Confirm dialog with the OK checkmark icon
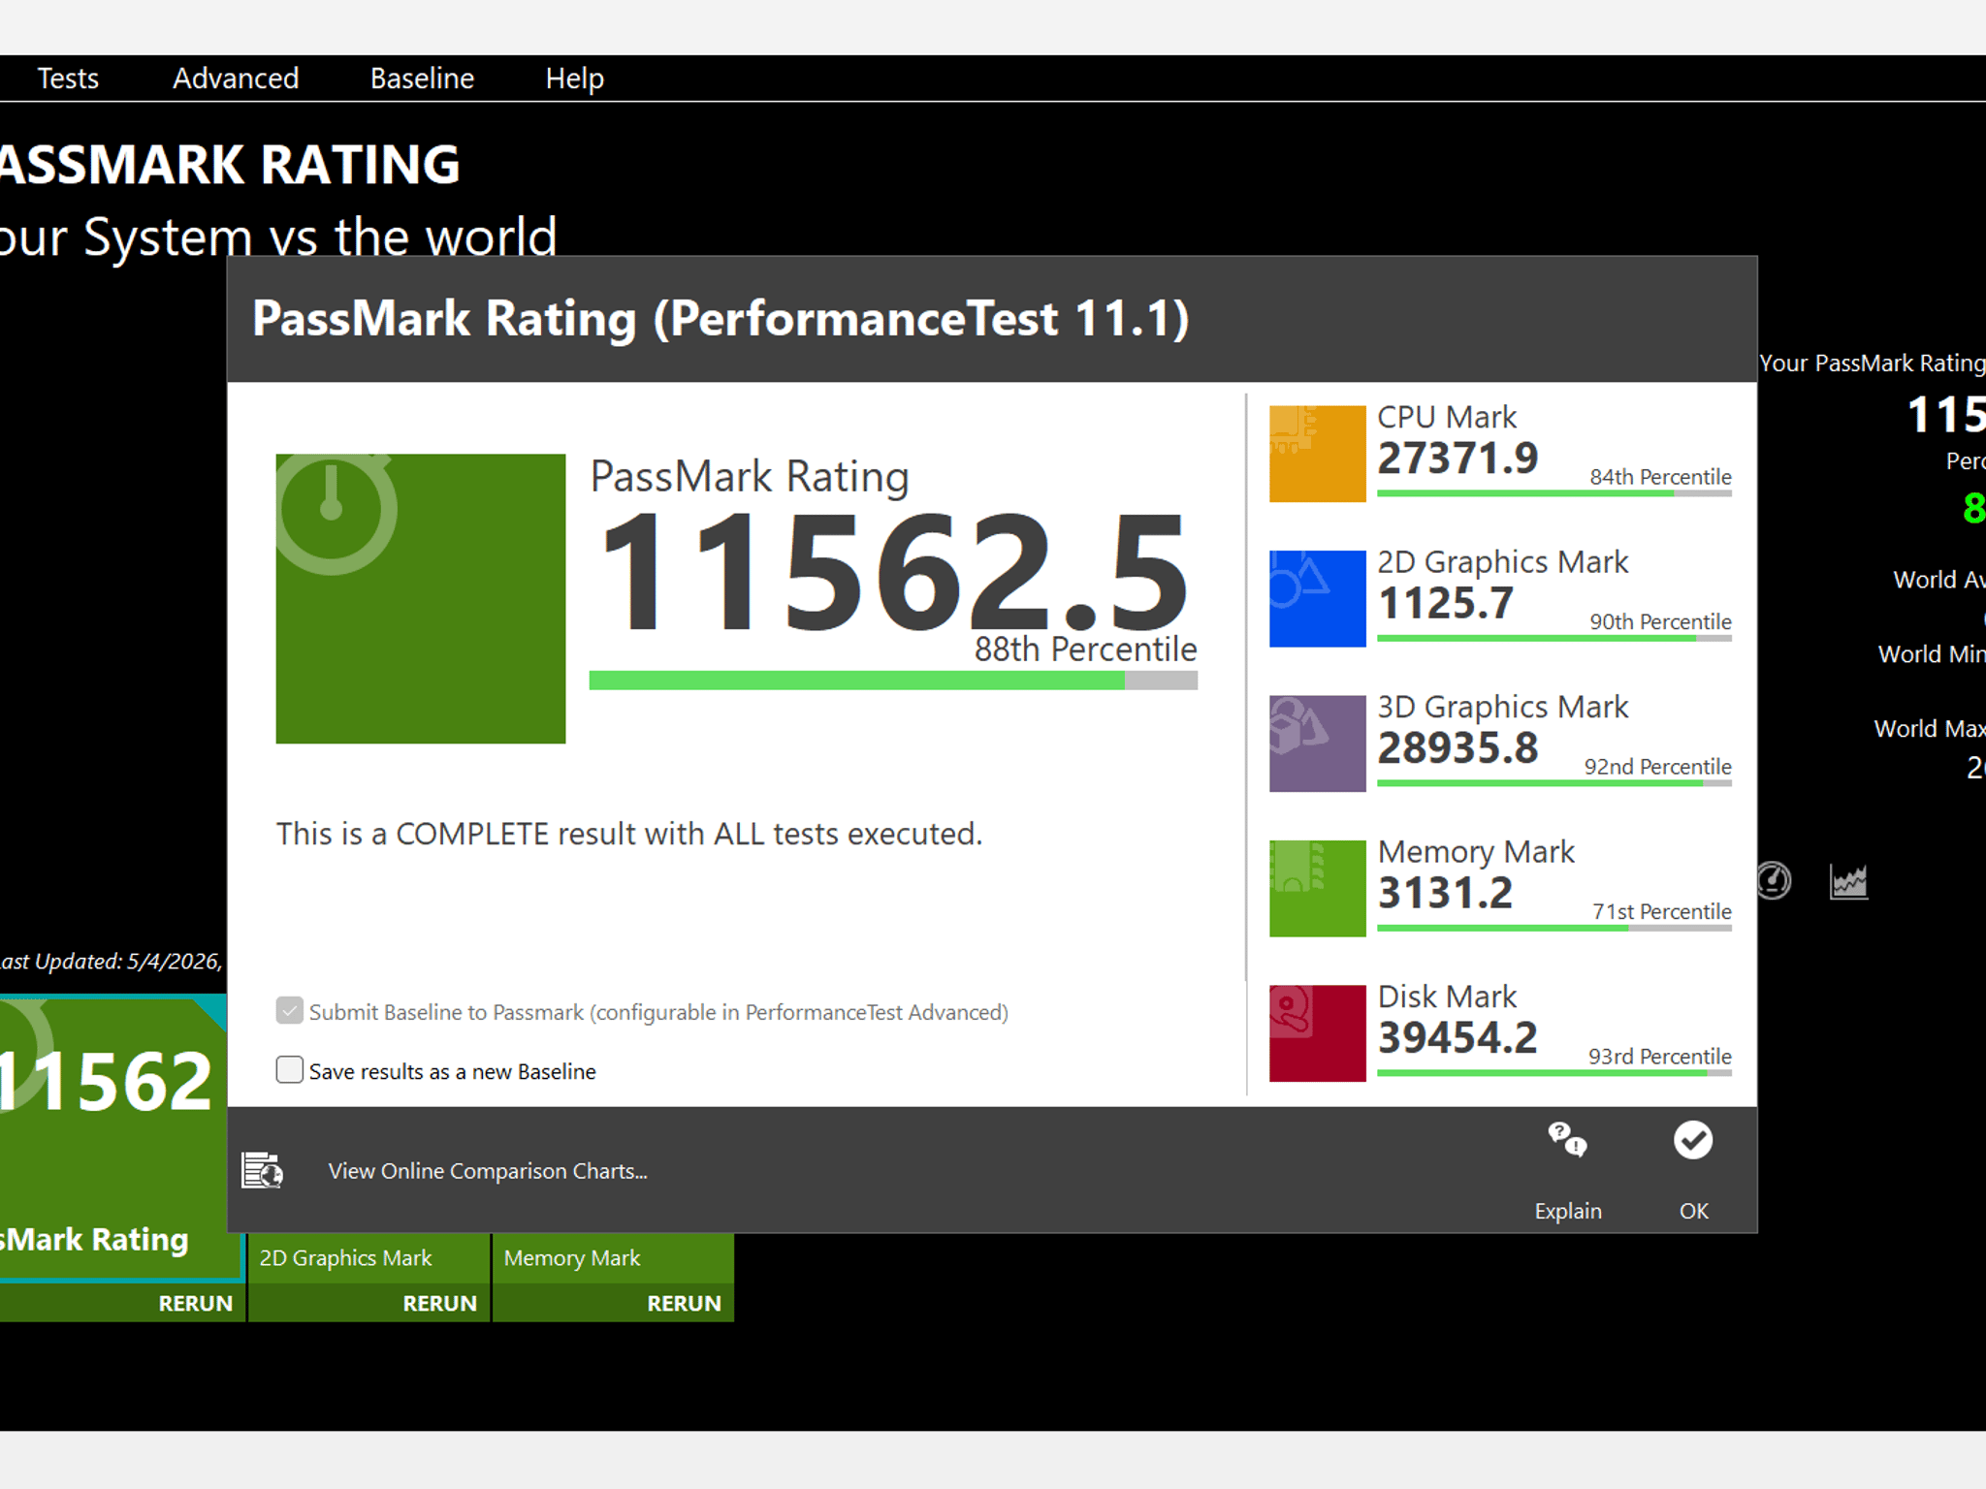The image size is (1986, 1489). pos(1693,1140)
